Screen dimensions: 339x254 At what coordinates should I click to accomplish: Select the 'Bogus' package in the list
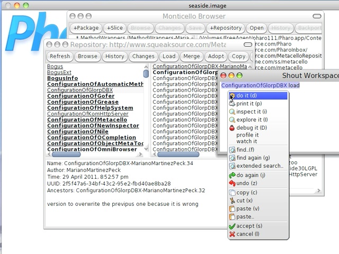click(x=55, y=67)
